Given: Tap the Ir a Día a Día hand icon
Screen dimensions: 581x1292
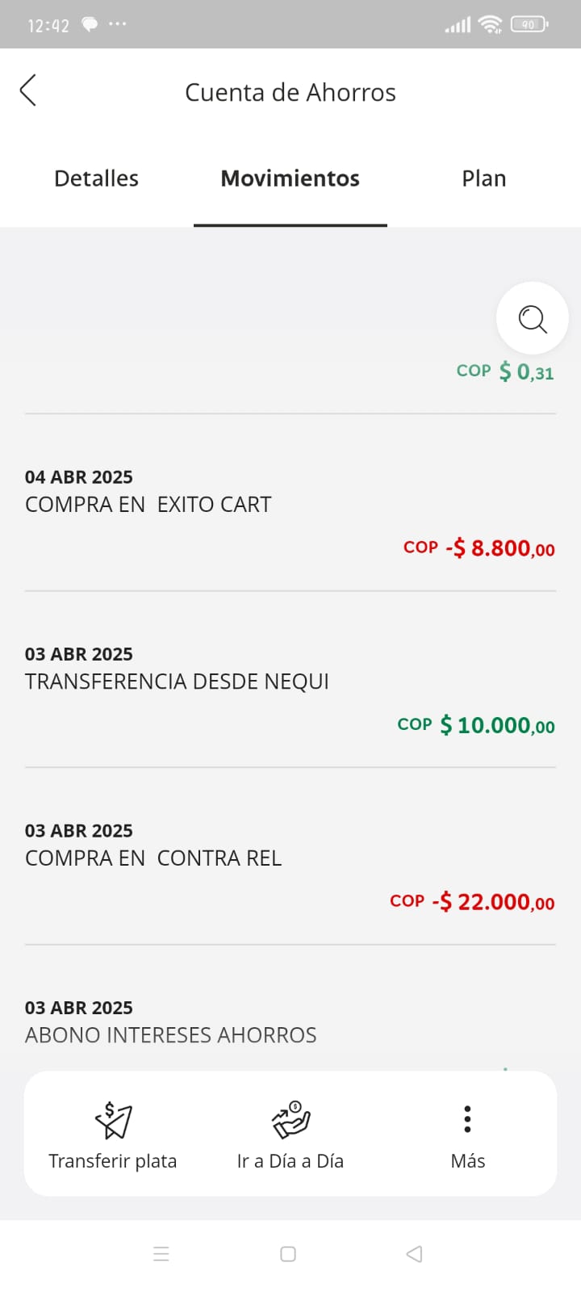Looking at the screenshot, I should [290, 1119].
